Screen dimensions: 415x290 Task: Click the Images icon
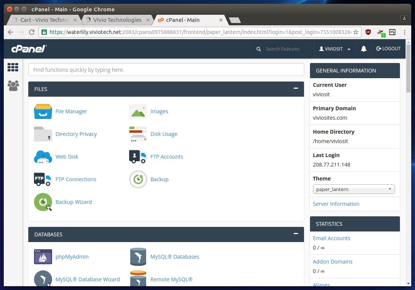pos(138,111)
